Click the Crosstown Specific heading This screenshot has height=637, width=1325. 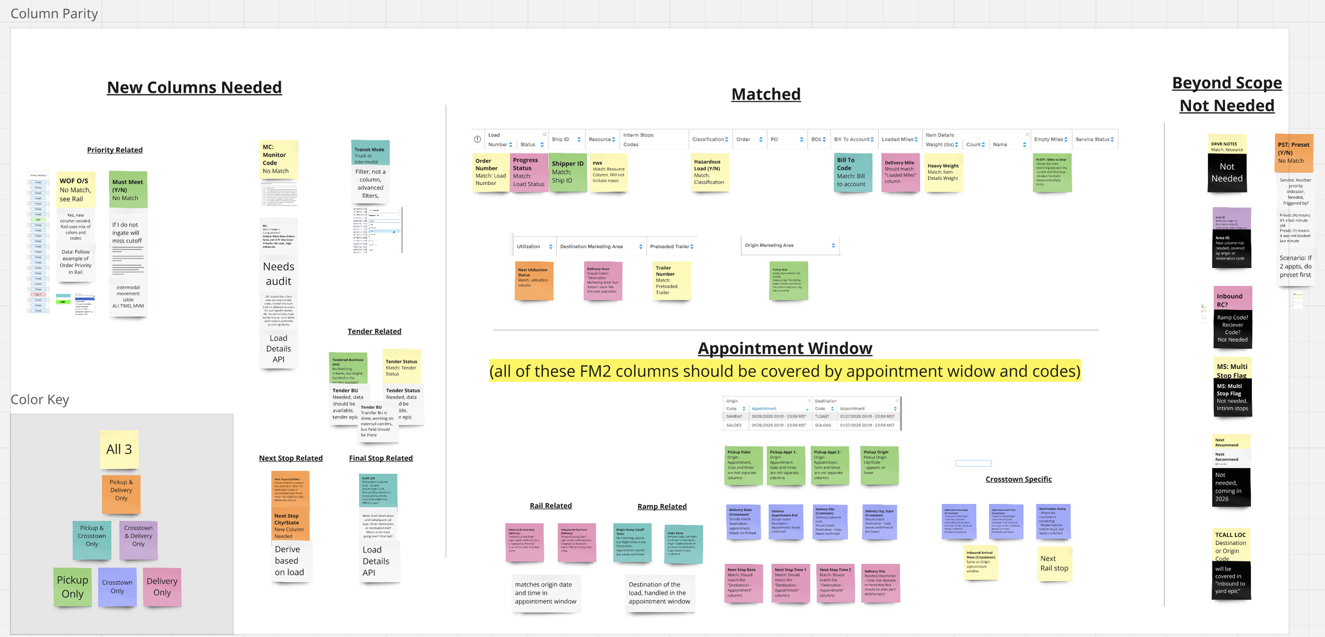pyautogui.click(x=1018, y=479)
